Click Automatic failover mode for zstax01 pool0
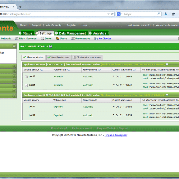This screenshot has width=179, height=179. (88, 76)
